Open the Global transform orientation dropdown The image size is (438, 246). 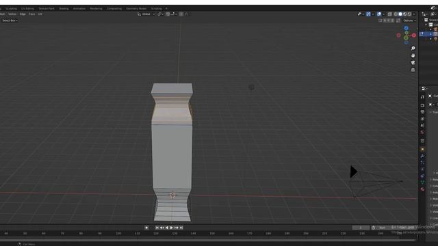pos(146,14)
